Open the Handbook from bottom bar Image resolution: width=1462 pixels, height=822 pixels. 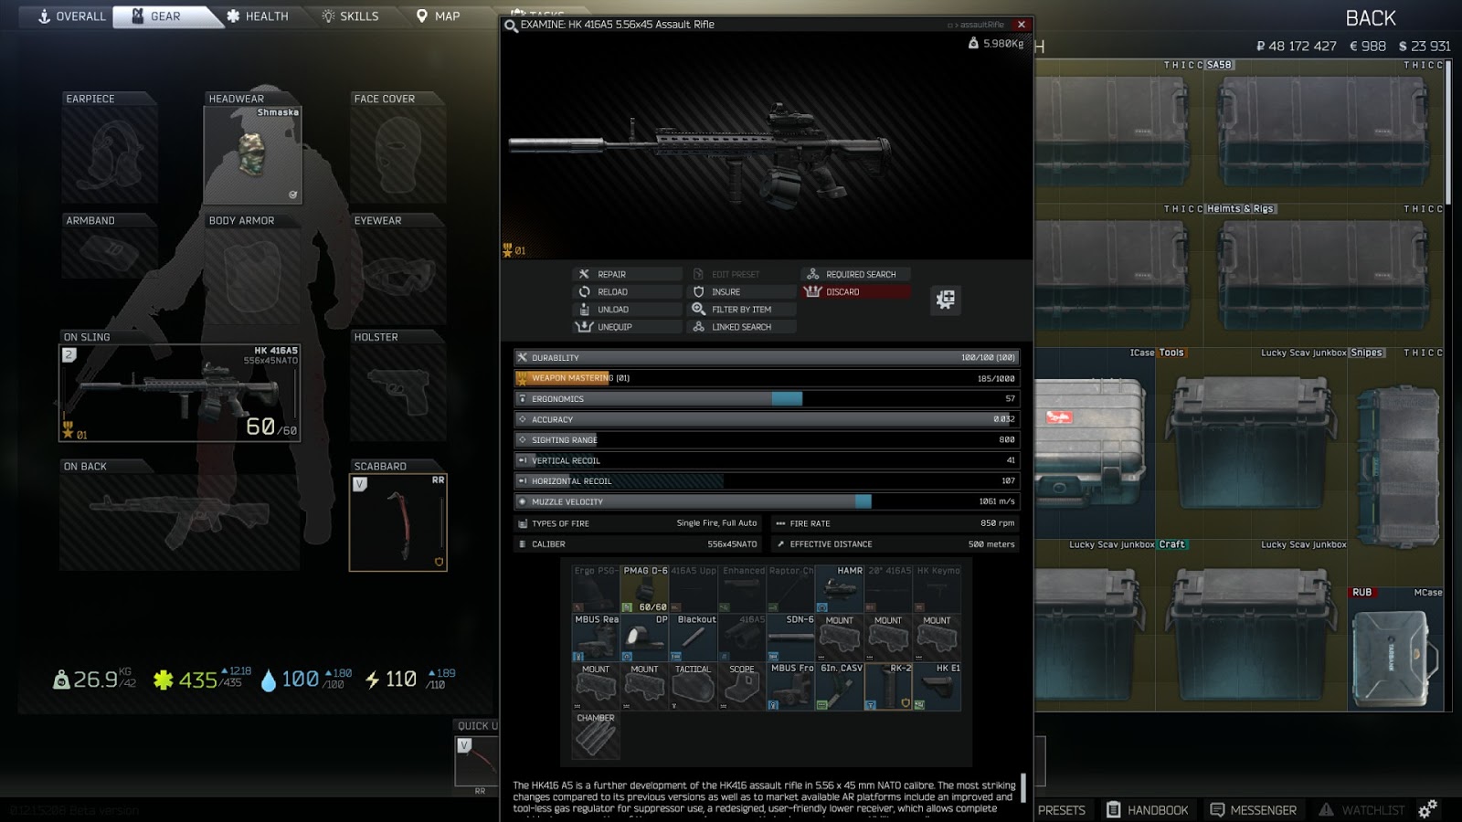click(x=1148, y=810)
